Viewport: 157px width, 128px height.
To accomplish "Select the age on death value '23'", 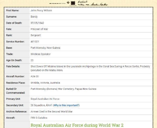I will 32,60.
